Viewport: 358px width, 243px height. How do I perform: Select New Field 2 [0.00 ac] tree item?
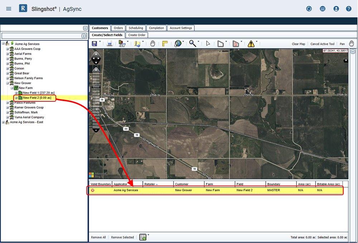(x=37, y=98)
